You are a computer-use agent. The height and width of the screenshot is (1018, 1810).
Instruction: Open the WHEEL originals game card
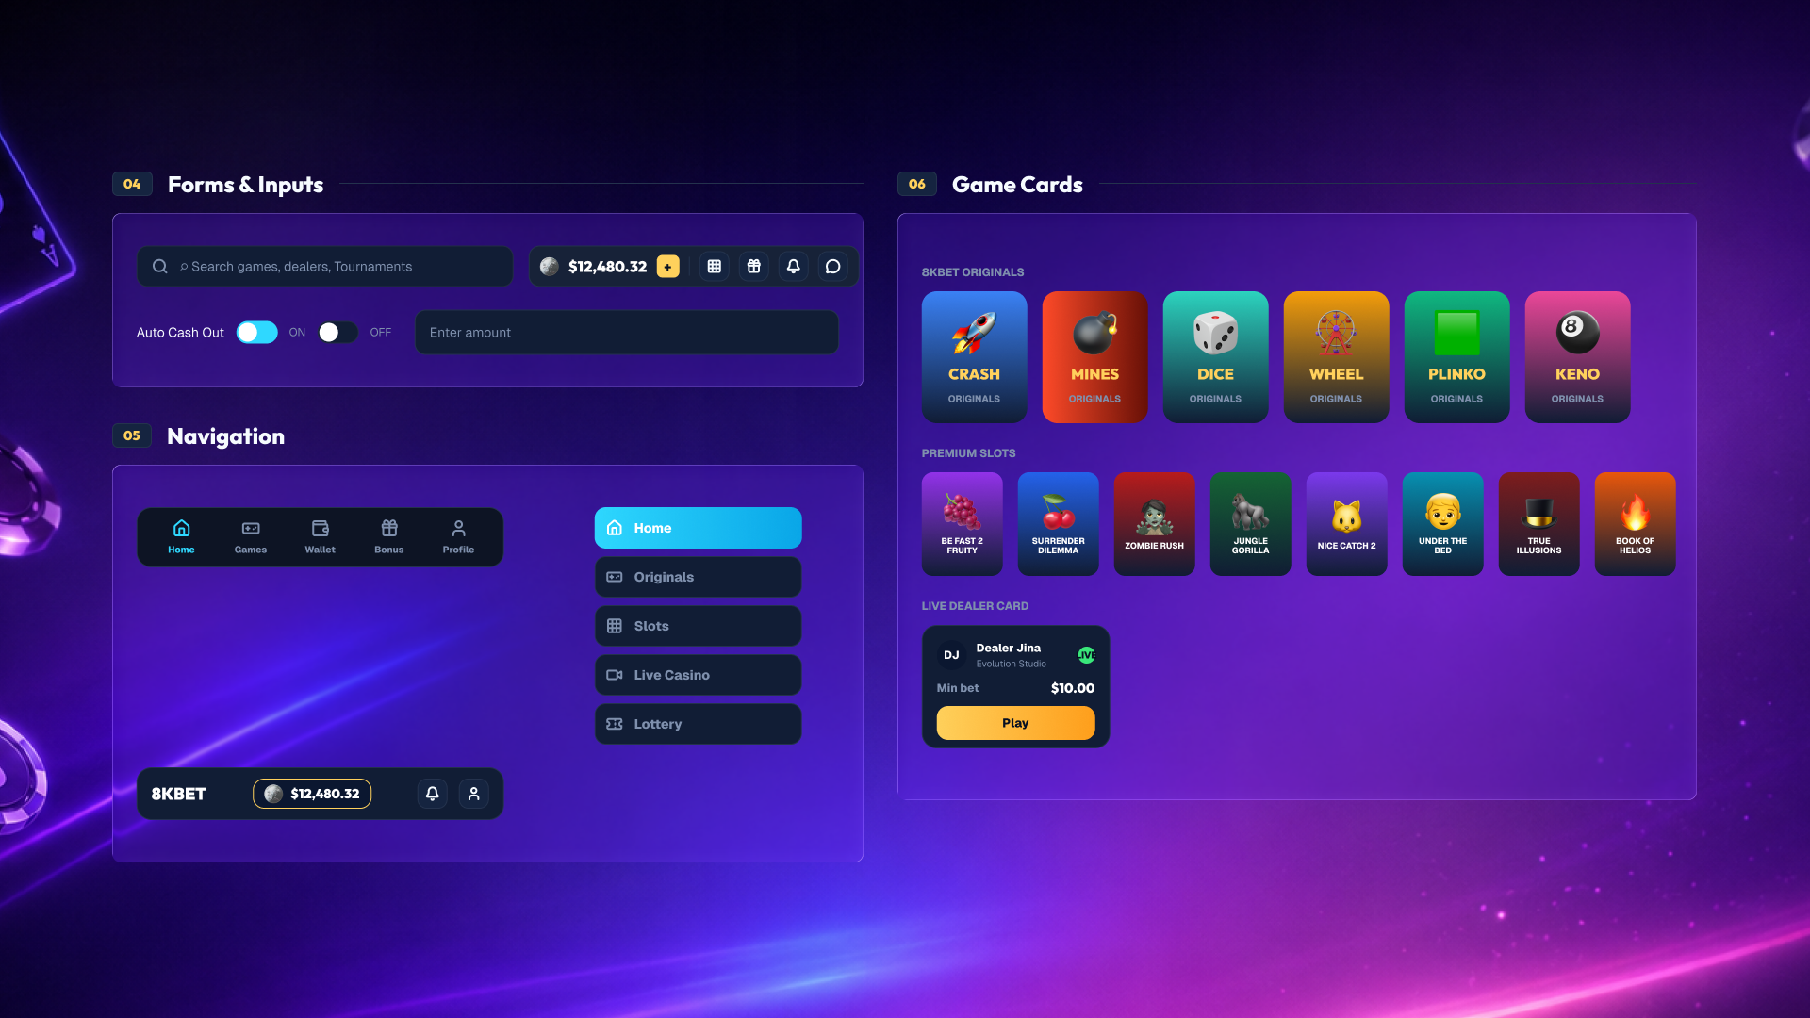tap(1337, 357)
